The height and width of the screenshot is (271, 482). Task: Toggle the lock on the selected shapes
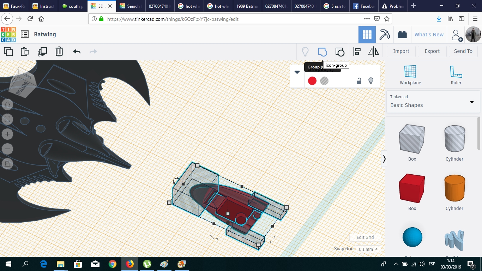click(359, 81)
